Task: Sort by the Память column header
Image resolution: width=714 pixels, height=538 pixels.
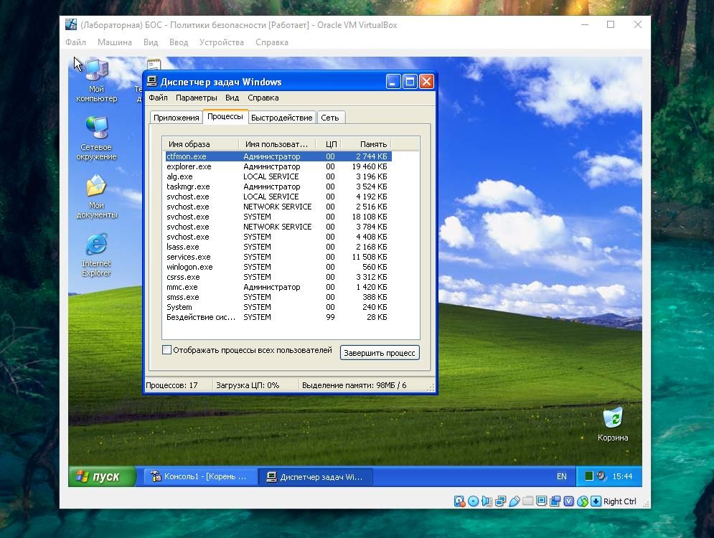Action: (366, 144)
